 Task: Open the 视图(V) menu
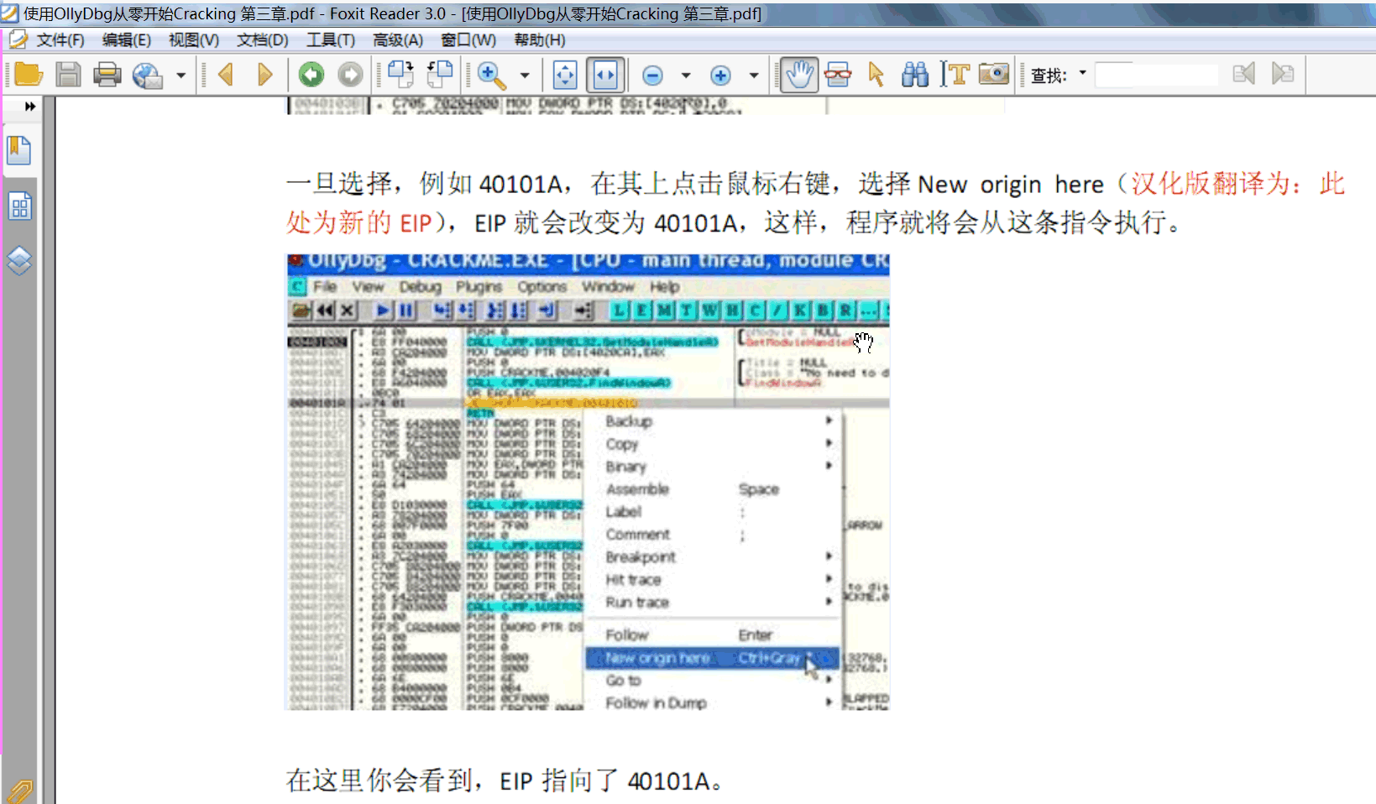194,40
